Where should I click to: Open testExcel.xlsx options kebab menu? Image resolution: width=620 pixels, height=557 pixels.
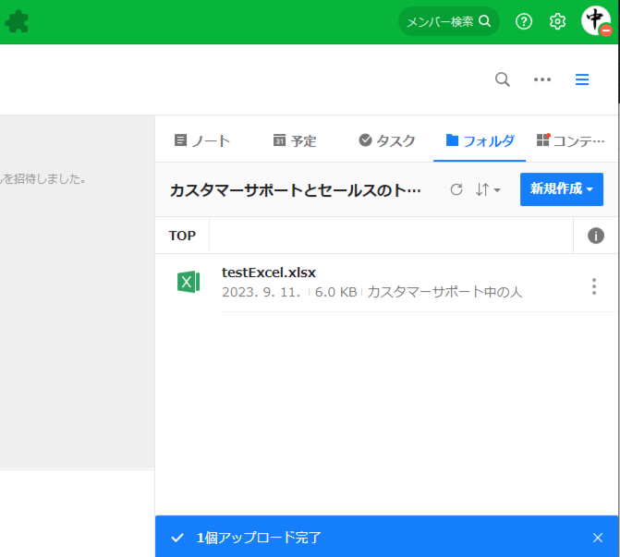pos(594,286)
